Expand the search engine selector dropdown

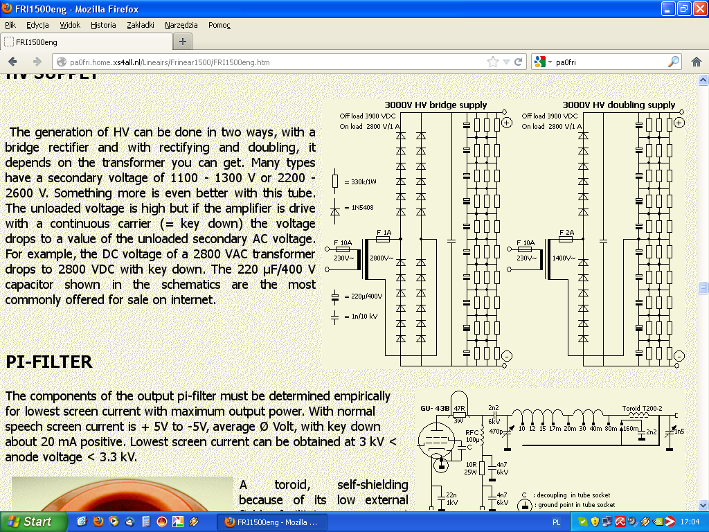click(x=550, y=62)
